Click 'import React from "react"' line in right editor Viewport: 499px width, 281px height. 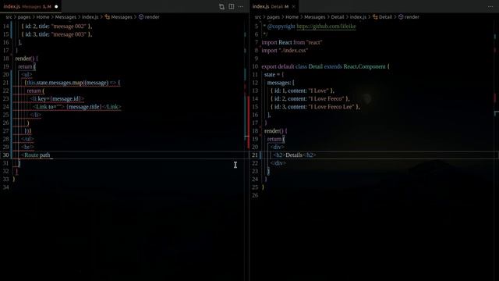pos(292,42)
